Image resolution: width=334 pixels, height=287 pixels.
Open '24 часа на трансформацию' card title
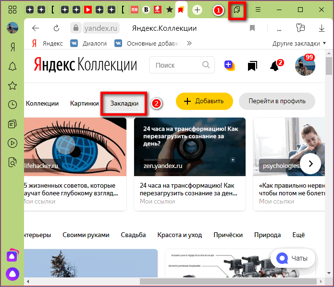pos(188,190)
